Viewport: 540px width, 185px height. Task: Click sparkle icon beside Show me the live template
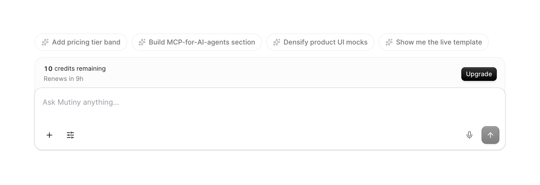389,42
